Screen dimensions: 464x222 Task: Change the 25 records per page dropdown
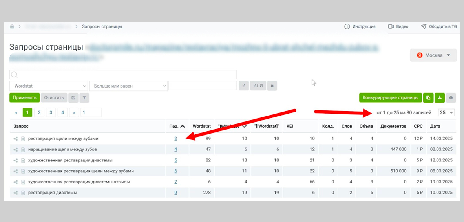pyautogui.click(x=446, y=112)
